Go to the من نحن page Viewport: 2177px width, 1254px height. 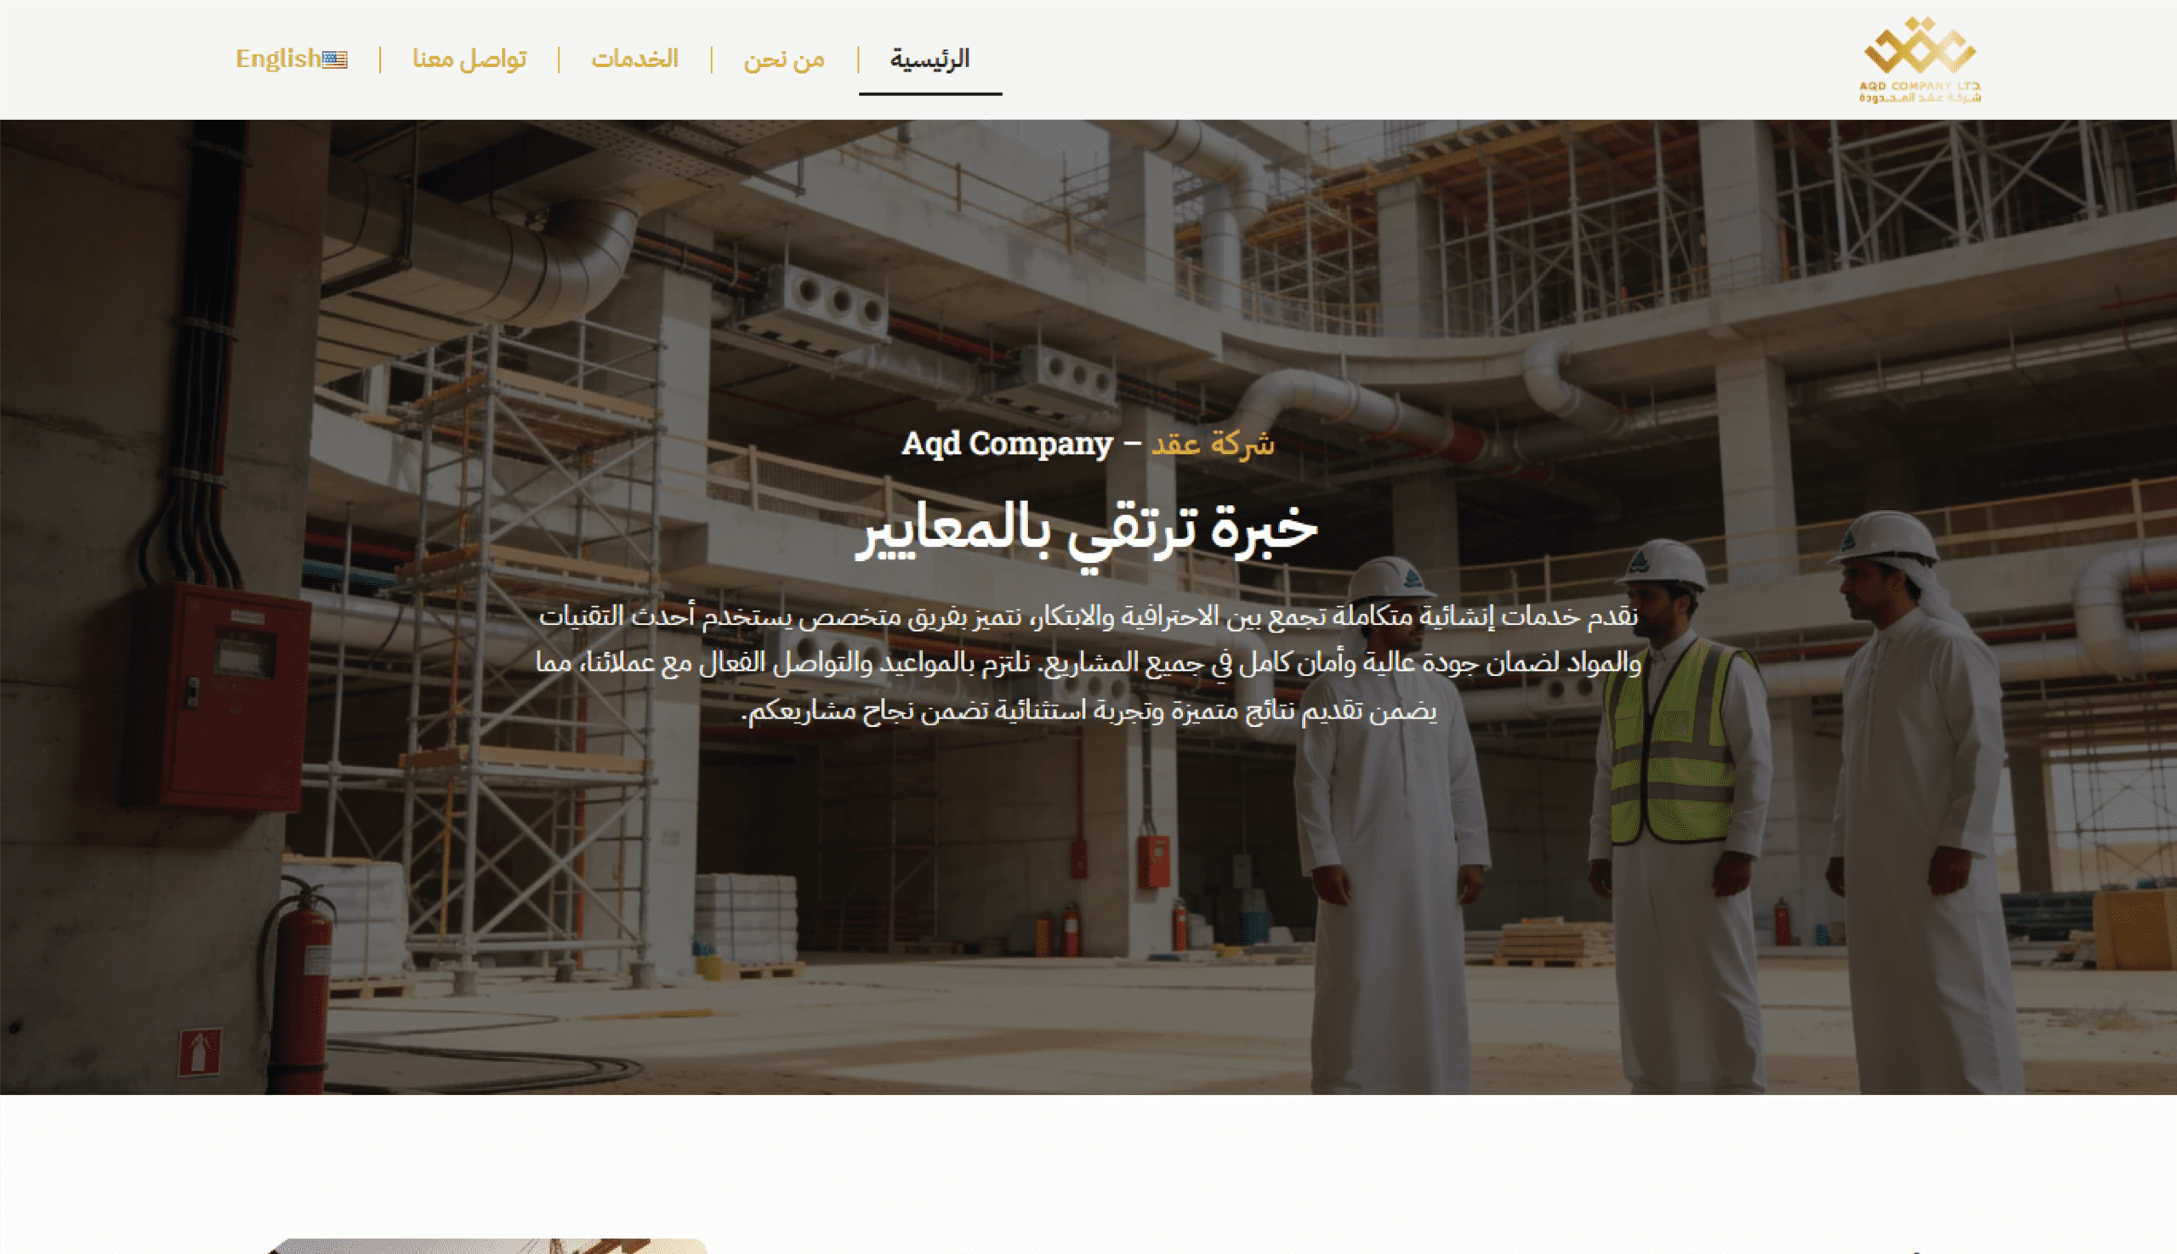784,59
